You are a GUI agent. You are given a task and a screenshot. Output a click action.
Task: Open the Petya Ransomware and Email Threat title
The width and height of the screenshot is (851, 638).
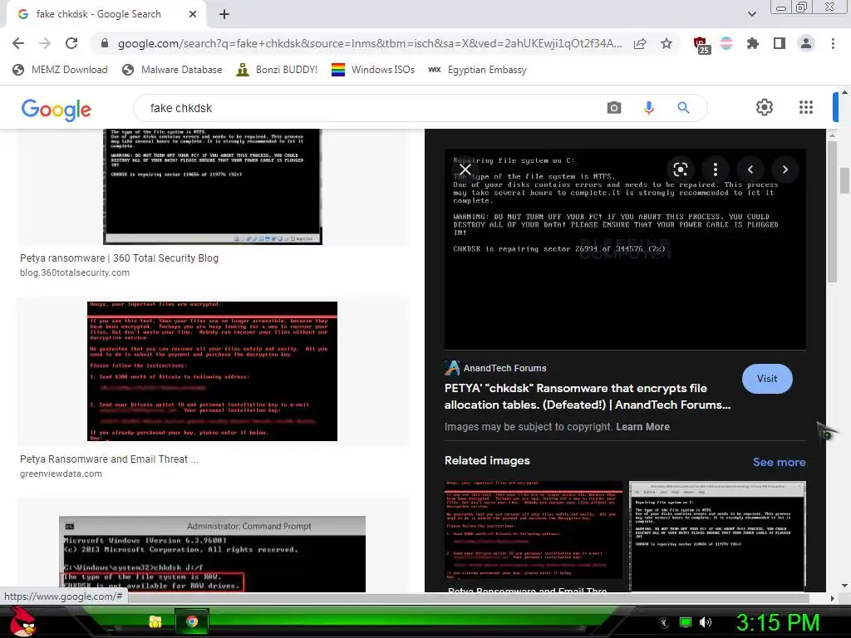coord(109,459)
